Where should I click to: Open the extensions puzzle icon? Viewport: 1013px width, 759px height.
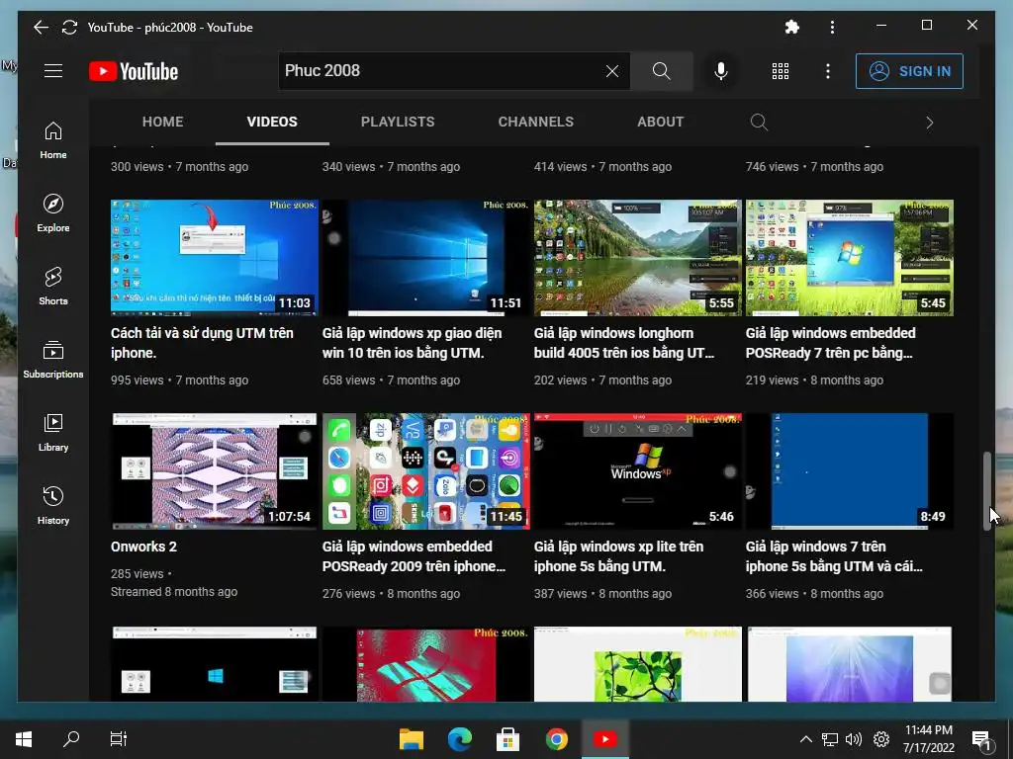(791, 27)
